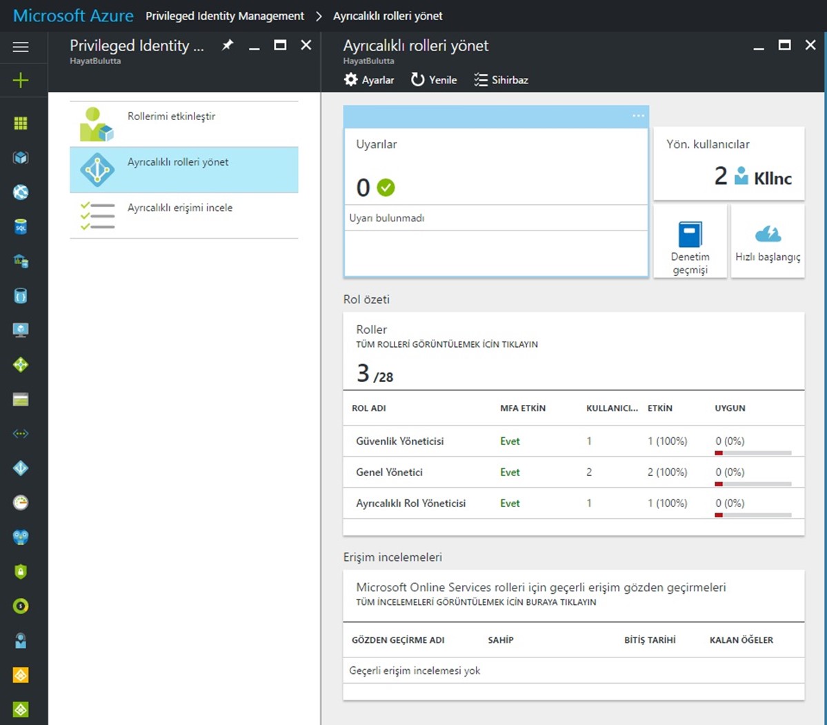
Task: Click Privileged Identity Management breadcrumb
Action: pos(225,16)
